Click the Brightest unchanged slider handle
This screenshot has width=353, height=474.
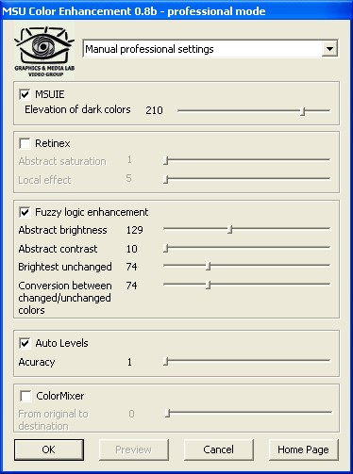click(x=208, y=267)
